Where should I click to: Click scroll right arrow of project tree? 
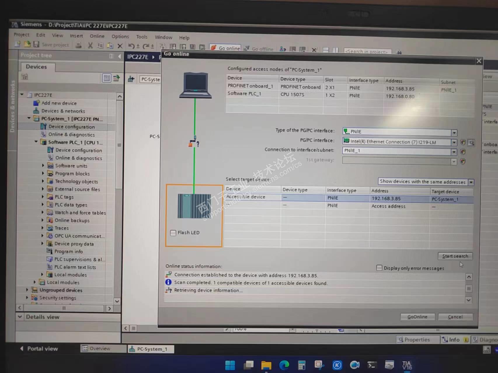pos(109,308)
